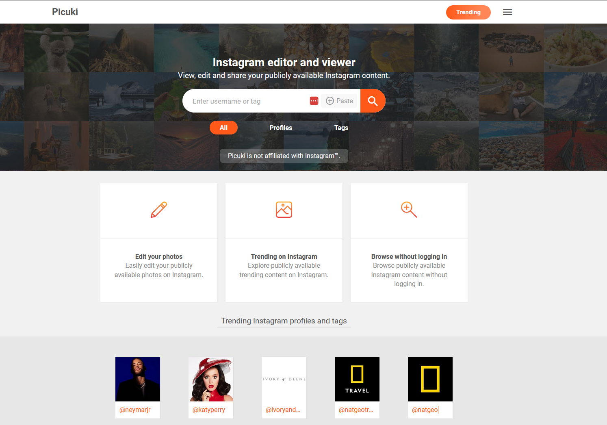Click the @ivoryand... username link
The image size is (607, 425).
pyautogui.click(x=283, y=410)
